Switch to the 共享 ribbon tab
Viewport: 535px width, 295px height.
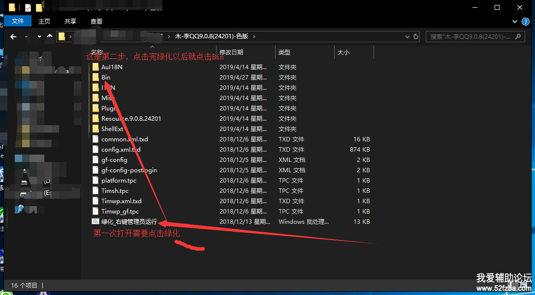coord(70,21)
